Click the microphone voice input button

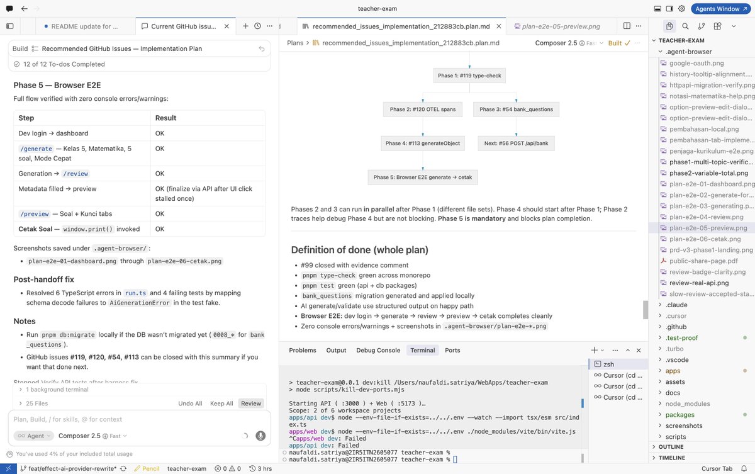point(260,436)
